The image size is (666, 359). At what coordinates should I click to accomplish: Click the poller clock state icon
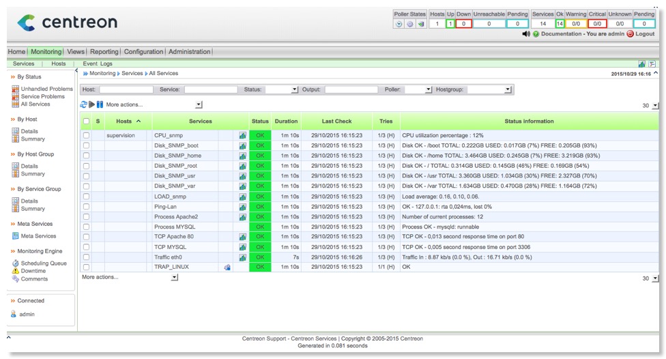[x=399, y=24]
